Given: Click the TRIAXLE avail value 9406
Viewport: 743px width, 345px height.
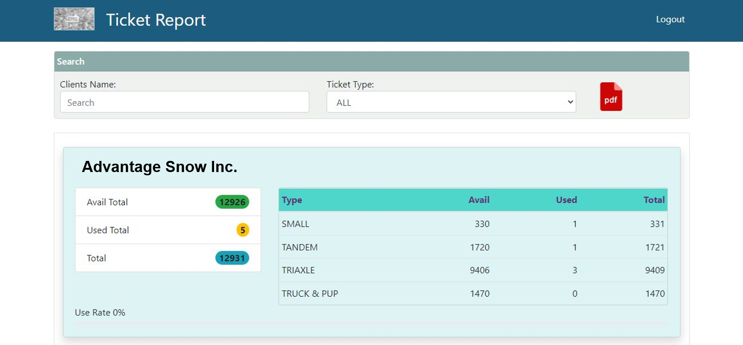Looking at the screenshot, I should click(480, 270).
